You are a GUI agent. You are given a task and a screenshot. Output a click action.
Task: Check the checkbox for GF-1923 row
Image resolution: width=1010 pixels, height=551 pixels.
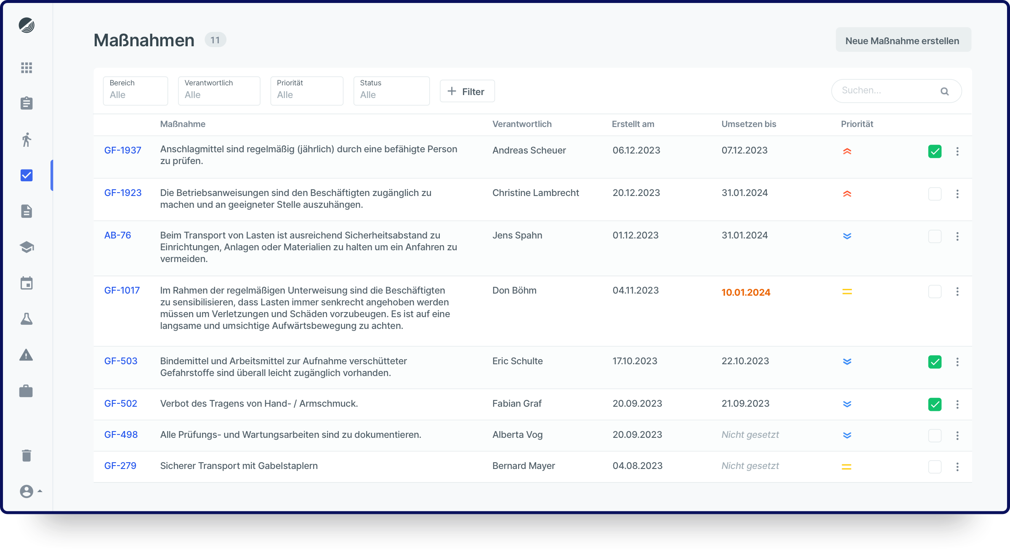tap(935, 194)
